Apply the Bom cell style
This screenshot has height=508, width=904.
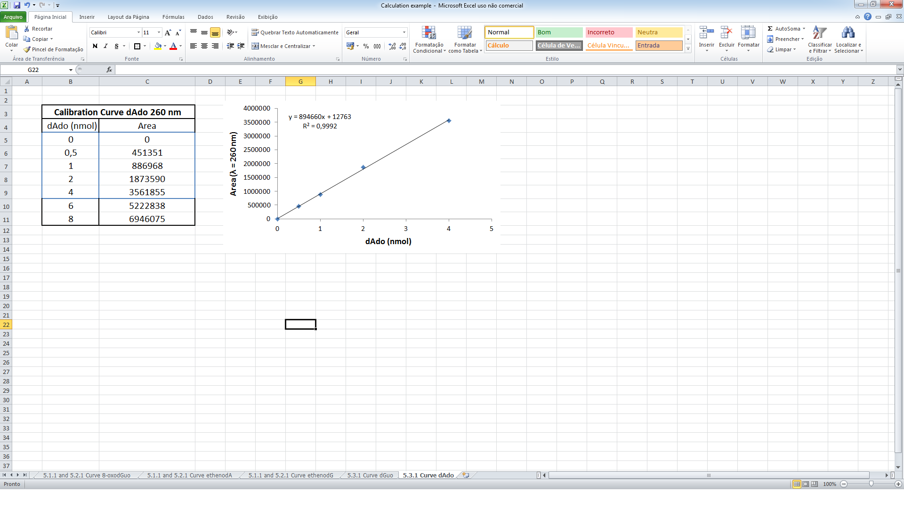559,32
